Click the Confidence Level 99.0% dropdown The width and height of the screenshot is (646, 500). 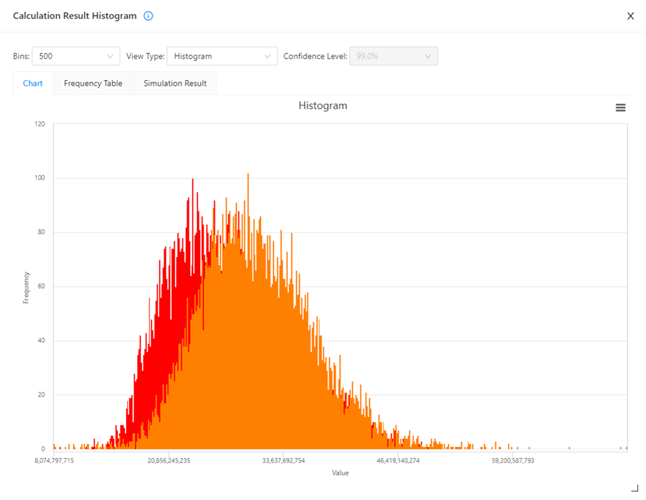click(x=393, y=56)
